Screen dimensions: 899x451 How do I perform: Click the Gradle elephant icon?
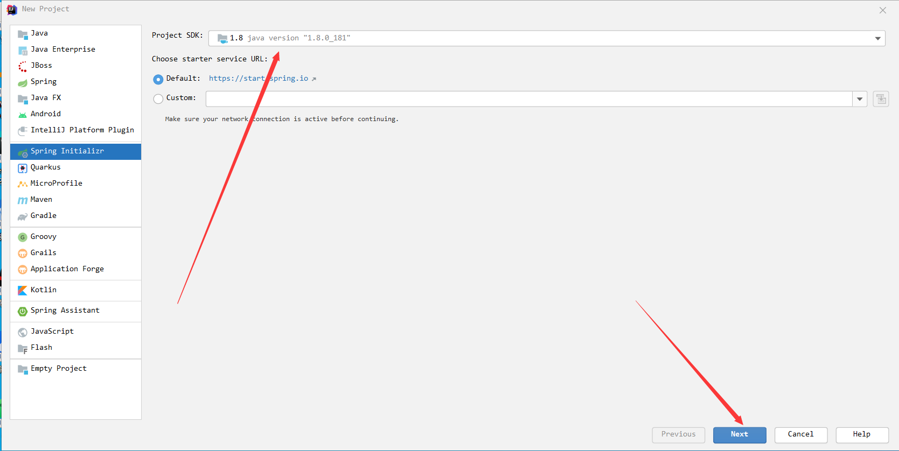pos(22,216)
